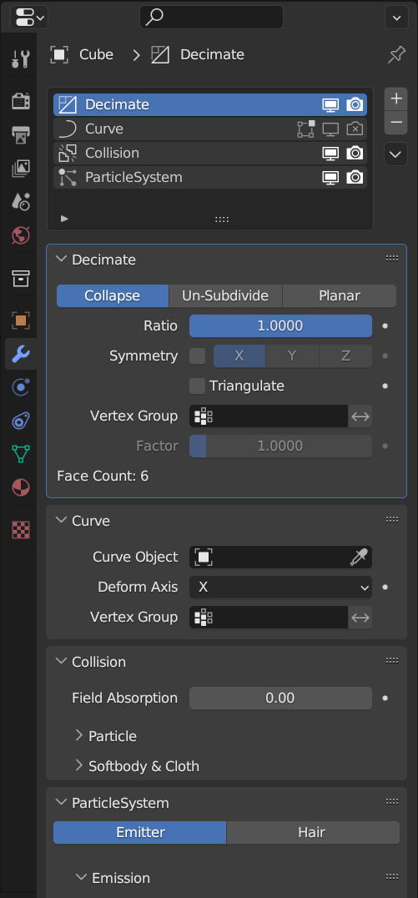The height and width of the screenshot is (898, 418).
Task: Expand the Softbody & Cloth subpanel
Action: point(79,765)
